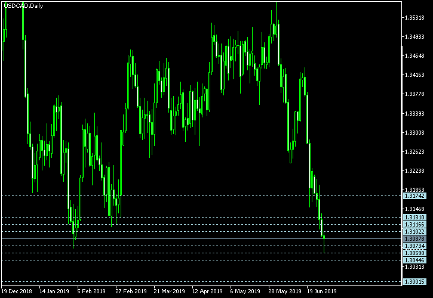Click the current price label 1.30878
The image size is (433, 298).
414,239
